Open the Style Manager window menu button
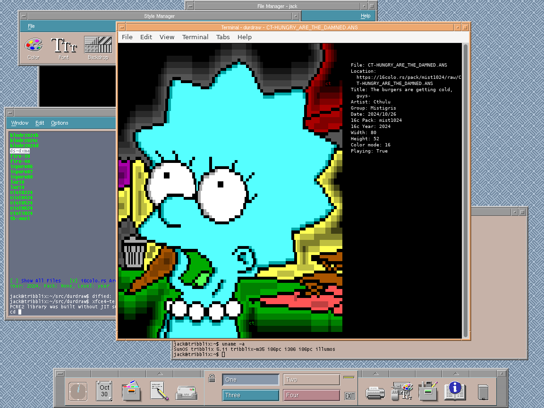This screenshot has height=408, width=544. (x=24, y=16)
